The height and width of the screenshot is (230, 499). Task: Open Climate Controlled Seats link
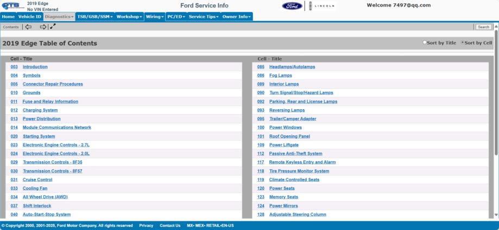(x=294, y=179)
